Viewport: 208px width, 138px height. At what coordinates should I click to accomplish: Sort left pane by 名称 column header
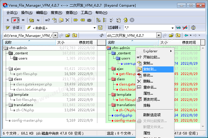tap(29, 42)
